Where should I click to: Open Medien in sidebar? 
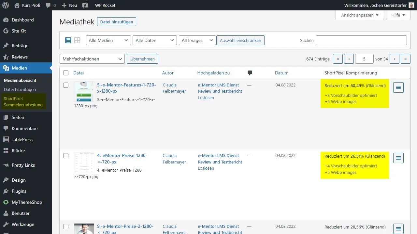click(26, 68)
